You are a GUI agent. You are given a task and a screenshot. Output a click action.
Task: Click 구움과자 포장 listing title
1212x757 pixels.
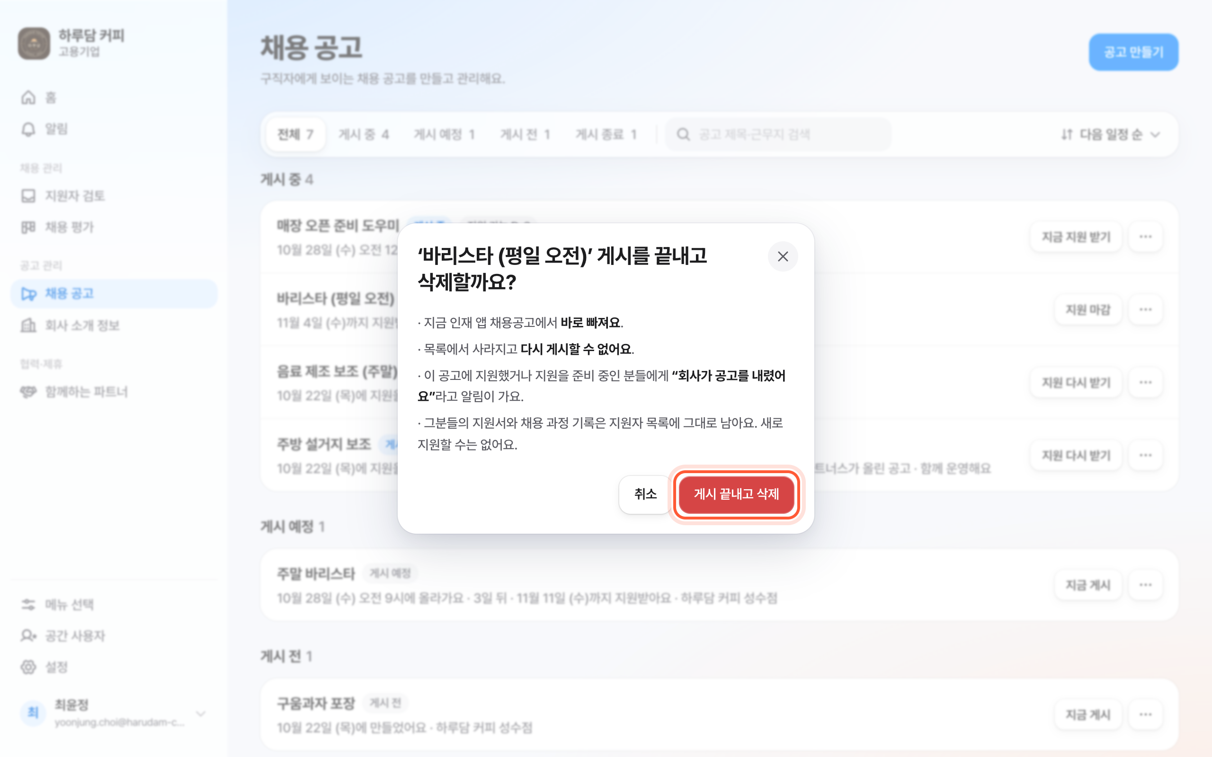316,704
